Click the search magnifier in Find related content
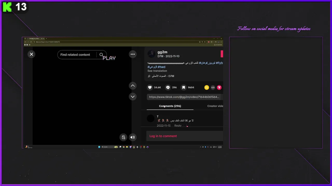The height and width of the screenshot is (186, 332). pos(101,55)
